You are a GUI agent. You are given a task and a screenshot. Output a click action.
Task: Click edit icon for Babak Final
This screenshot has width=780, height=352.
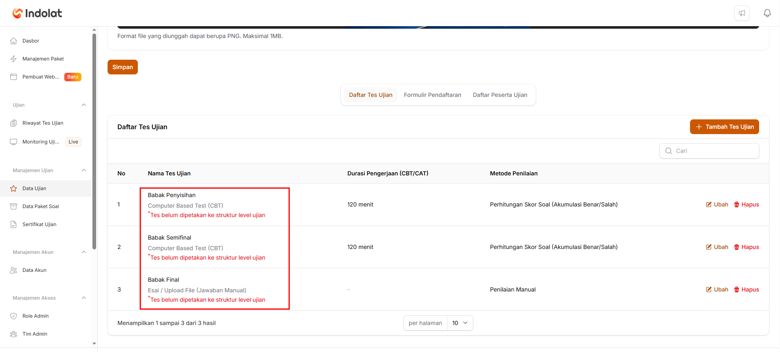pyautogui.click(x=709, y=289)
